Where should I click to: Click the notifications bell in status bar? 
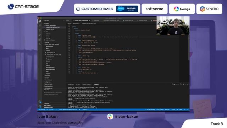pyautogui.click(x=188, y=110)
